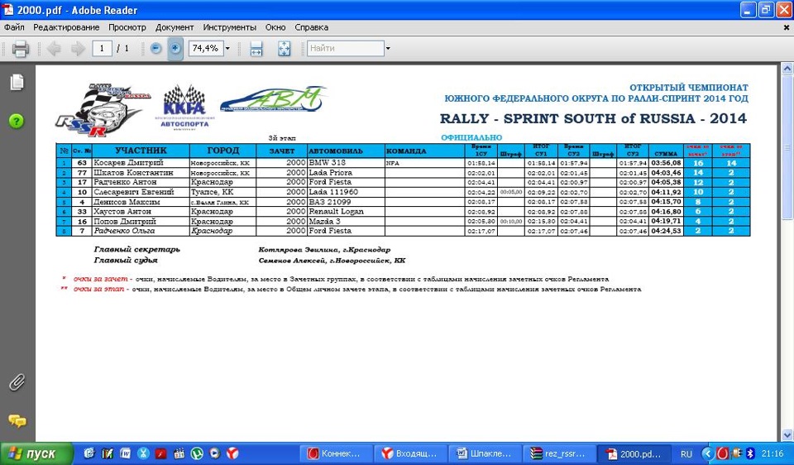Switch to the rez_rssr... taskbar window

click(561, 454)
